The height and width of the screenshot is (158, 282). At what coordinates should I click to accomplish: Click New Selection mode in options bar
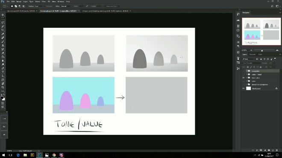click(x=12, y=6)
